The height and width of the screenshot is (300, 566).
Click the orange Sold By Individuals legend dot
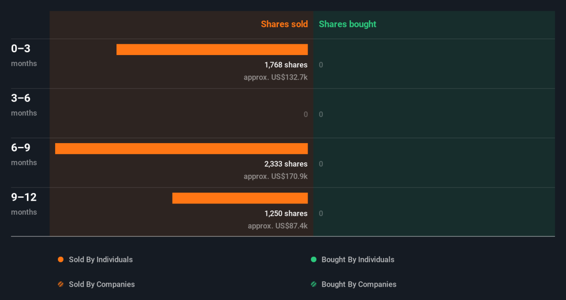[60, 259]
